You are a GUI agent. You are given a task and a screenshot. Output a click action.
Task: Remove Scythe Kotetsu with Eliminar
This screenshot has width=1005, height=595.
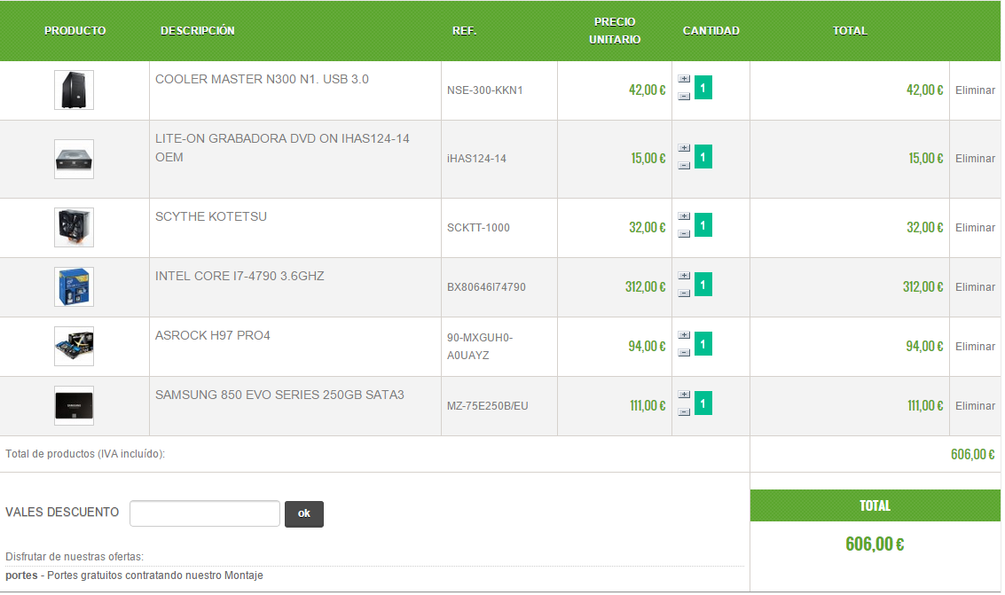click(x=975, y=228)
